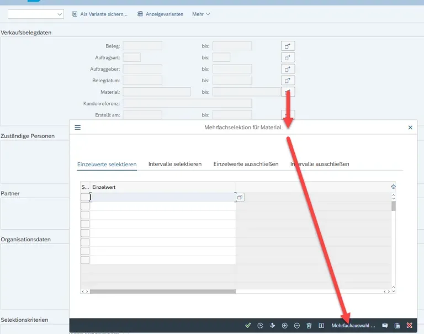Select the third row selector box in table
The width and height of the screenshot is (424, 334).
click(85, 215)
